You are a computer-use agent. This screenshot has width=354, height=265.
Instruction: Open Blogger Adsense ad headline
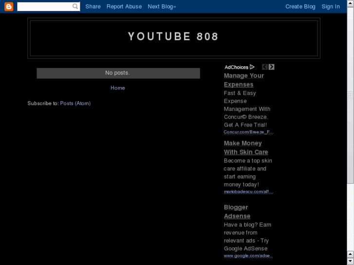[x=237, y=212]
